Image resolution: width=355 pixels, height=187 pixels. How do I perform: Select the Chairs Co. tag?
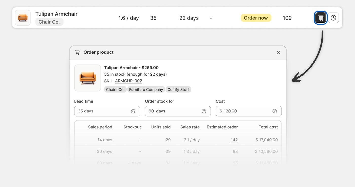(115, 90)
